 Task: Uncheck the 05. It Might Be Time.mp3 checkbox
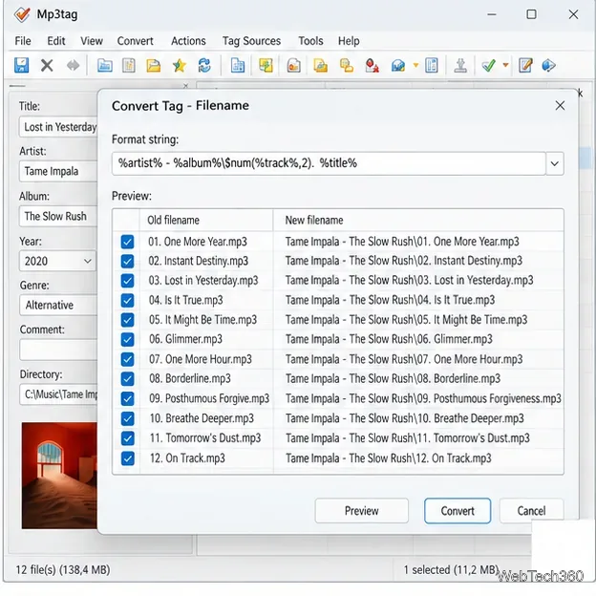[x=127, y=320]
